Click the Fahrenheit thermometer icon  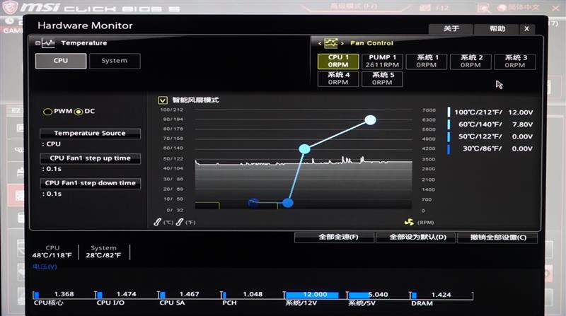click(x=180, y=223)
